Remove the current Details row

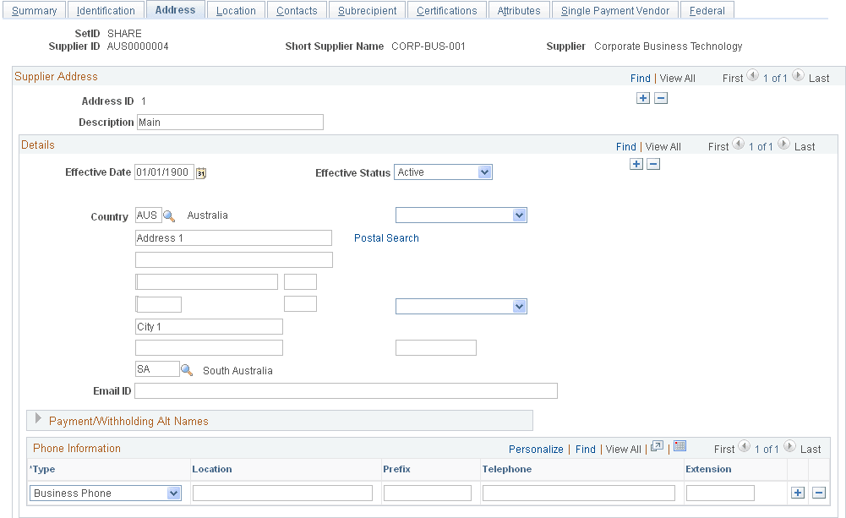[x=653, y=163]
